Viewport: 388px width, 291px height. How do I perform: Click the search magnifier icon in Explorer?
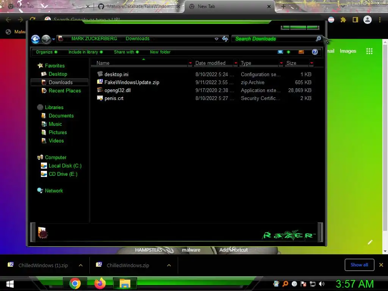(x=318, y=39)
